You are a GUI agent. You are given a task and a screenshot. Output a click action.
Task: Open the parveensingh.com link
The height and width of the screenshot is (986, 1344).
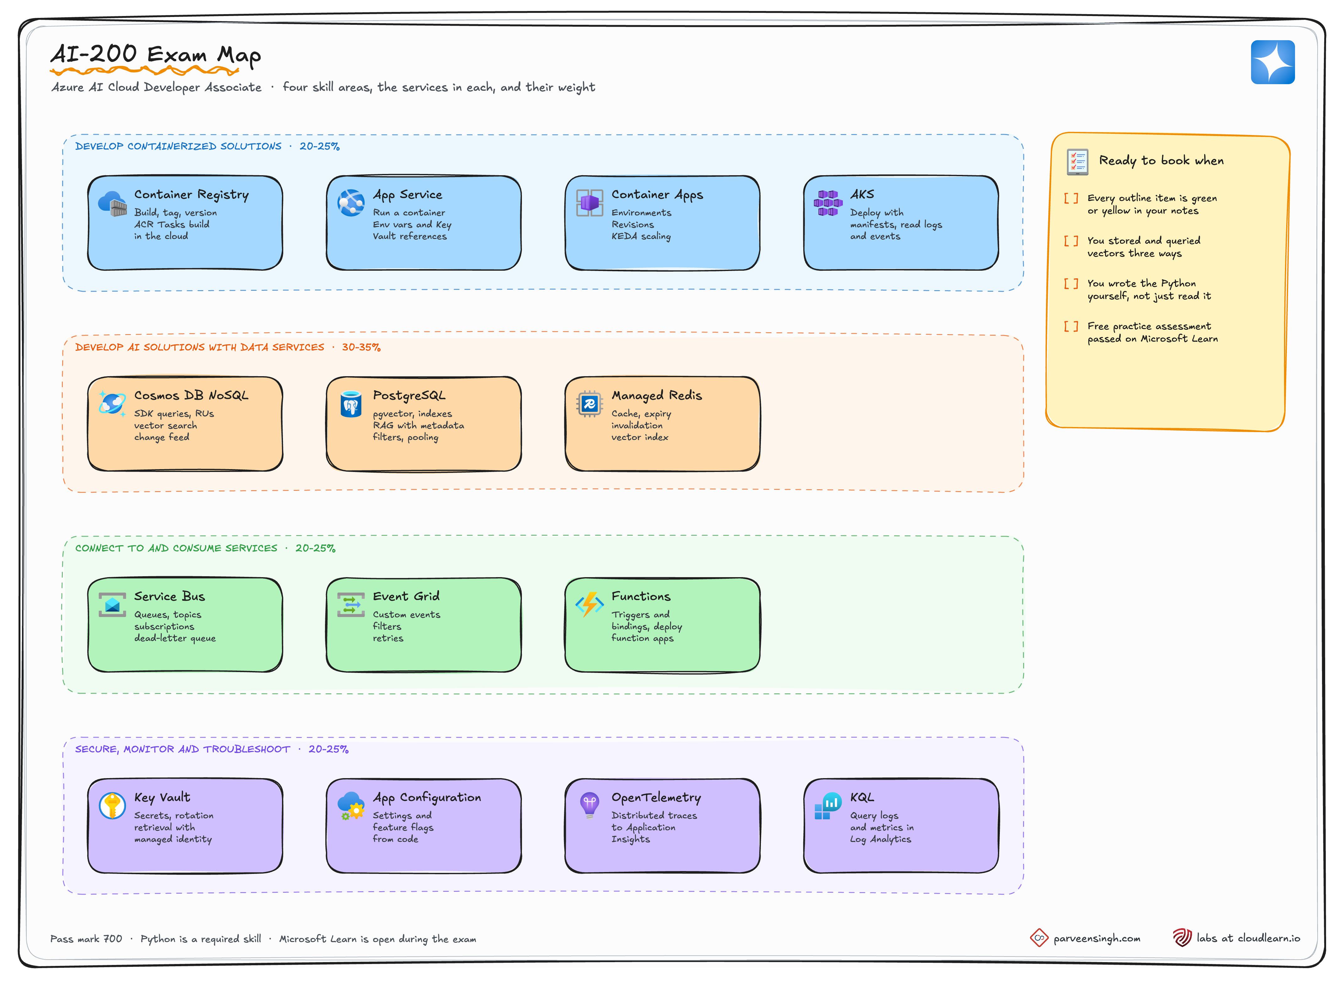(1097, 939)
